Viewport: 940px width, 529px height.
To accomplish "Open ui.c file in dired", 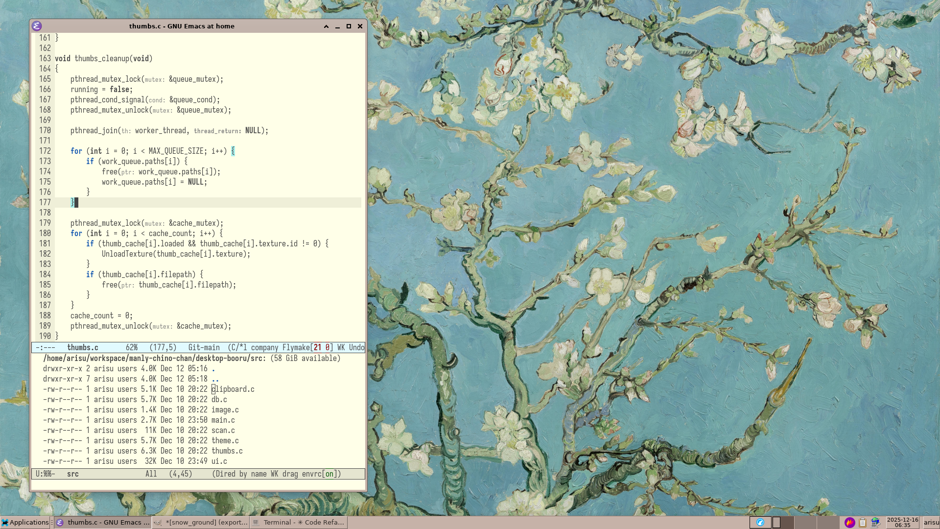I will [x=219, y=461].
